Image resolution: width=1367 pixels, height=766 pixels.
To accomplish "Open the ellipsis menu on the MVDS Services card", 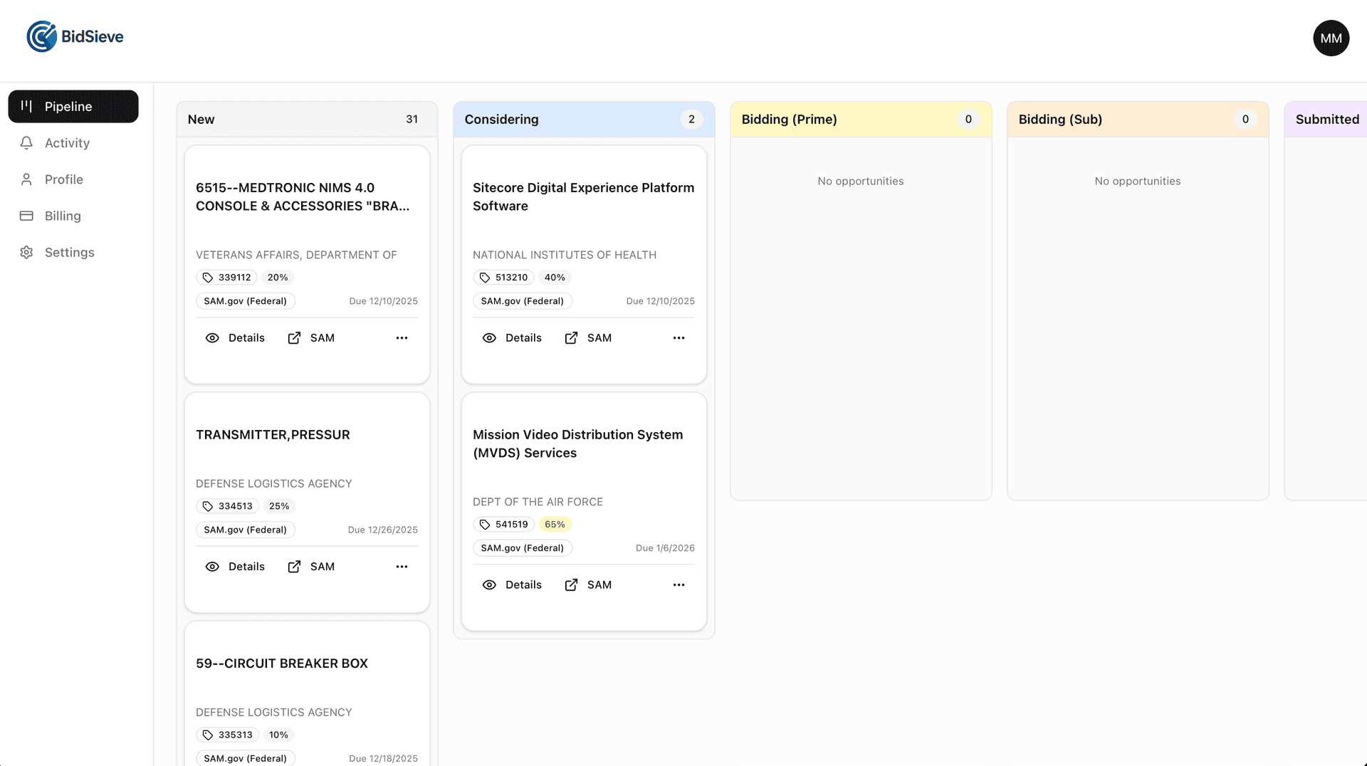I will 679,584.
